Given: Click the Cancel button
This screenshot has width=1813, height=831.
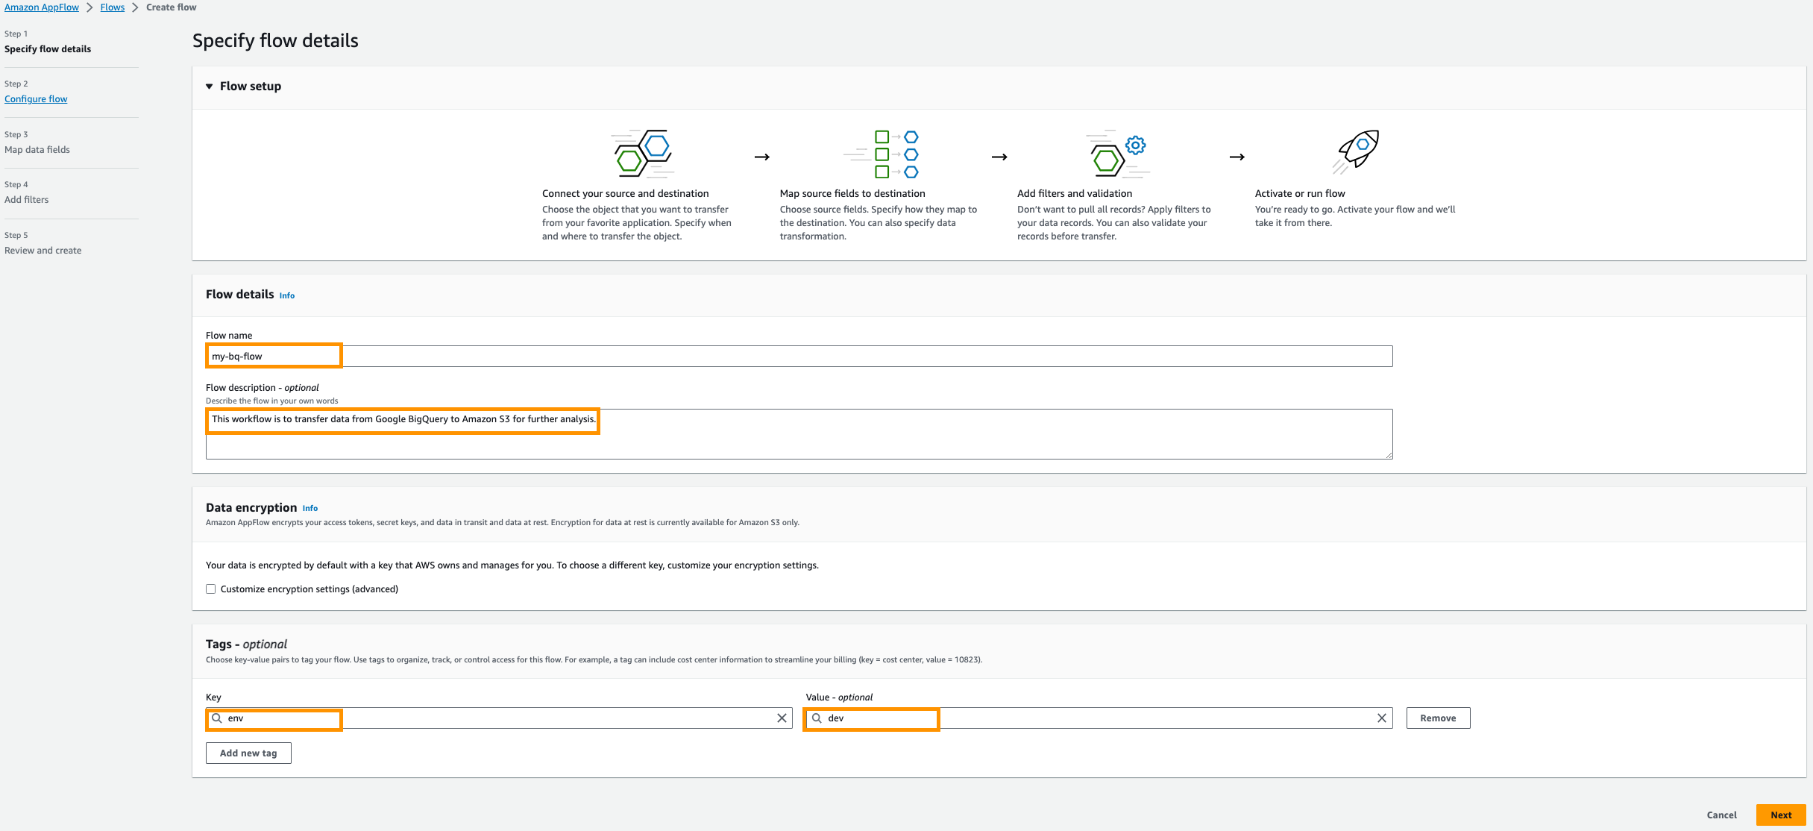Looking at the screenshot, I should coord(1722,815).
